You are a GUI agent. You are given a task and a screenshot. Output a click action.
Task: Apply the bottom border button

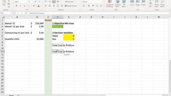click(29, 6)
